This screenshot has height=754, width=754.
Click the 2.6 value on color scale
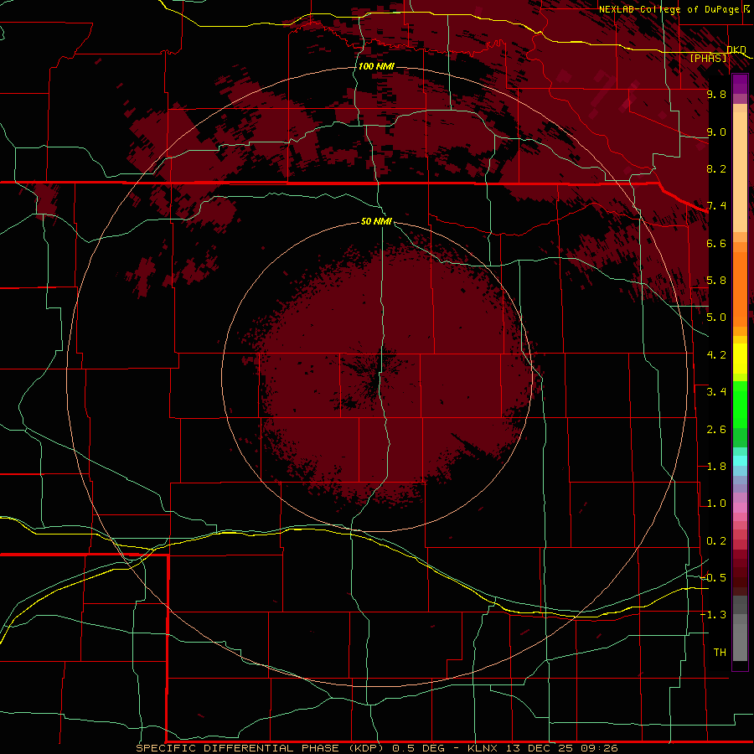[716, 430]
